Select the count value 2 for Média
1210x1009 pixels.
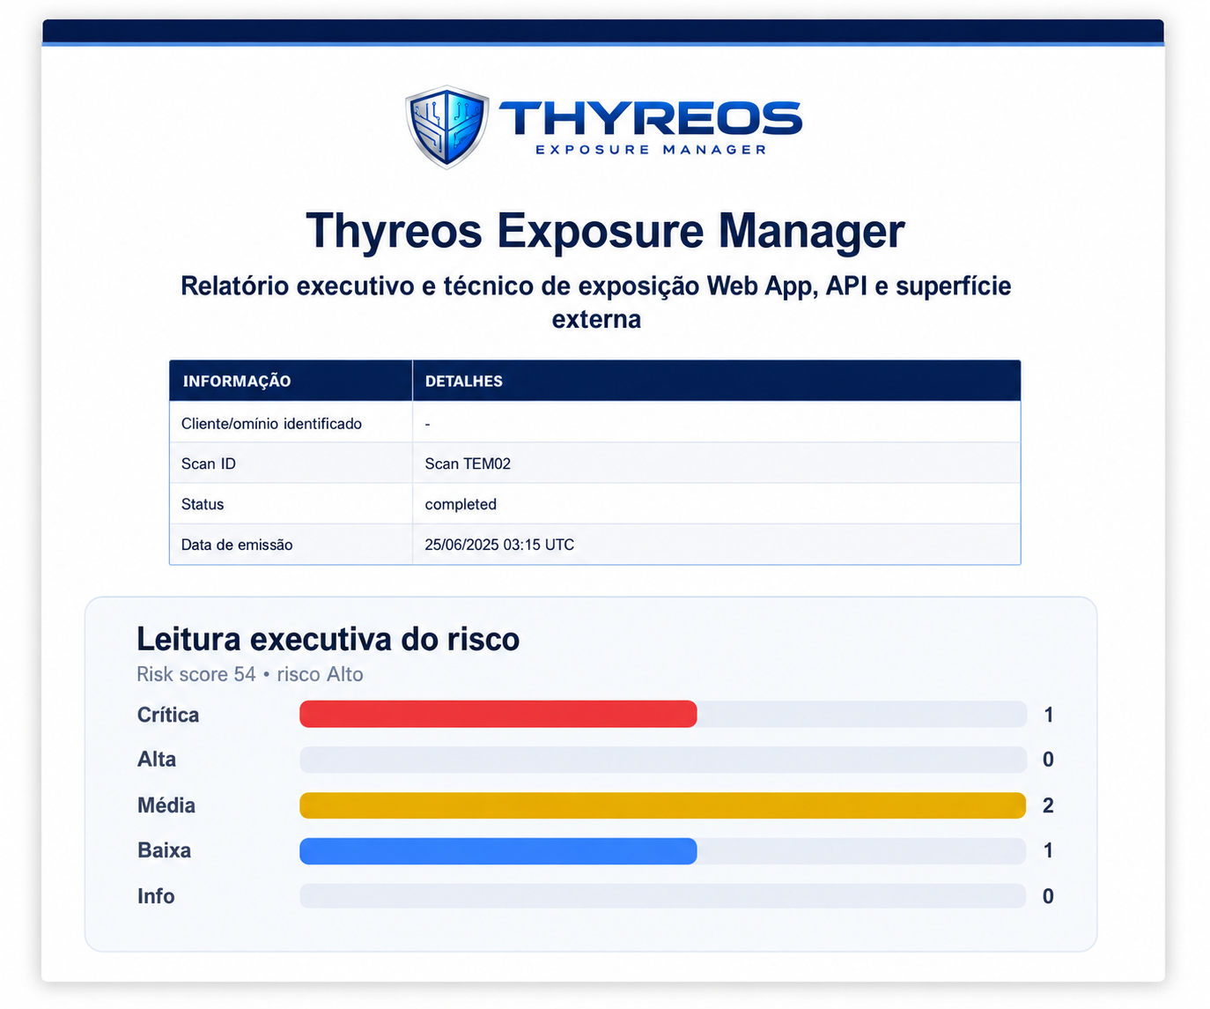tap(1048, 805)
